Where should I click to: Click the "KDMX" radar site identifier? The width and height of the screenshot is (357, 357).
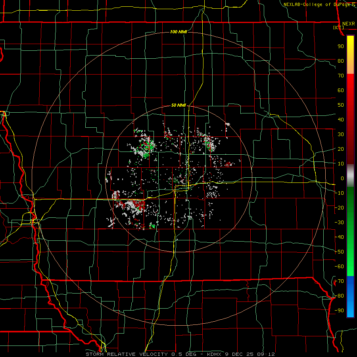coord(215,354)
